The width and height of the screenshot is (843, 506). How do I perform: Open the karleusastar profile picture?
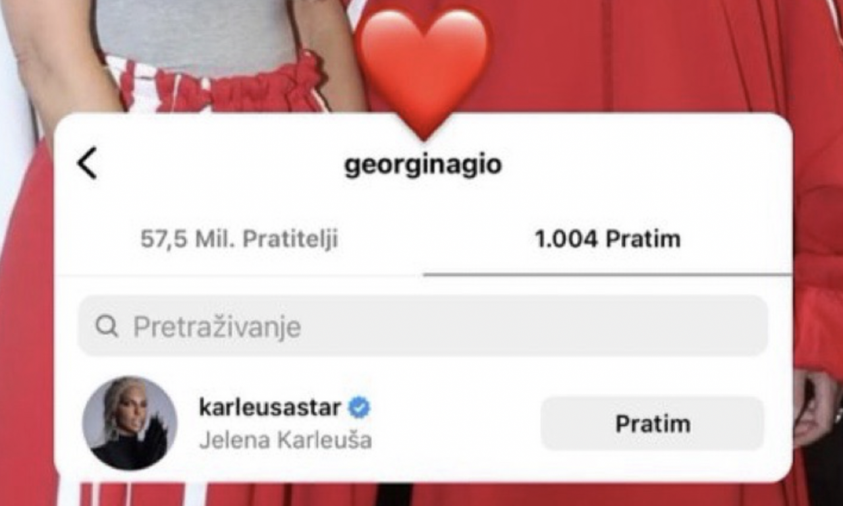coord(130,423)
